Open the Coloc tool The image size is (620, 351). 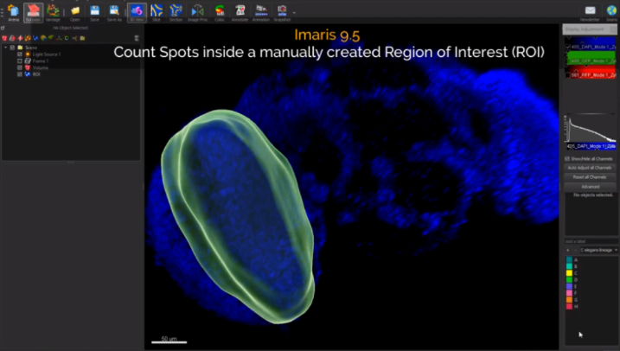[220, 13]
